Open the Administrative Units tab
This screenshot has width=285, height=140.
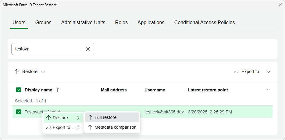[x=83, y=22]
